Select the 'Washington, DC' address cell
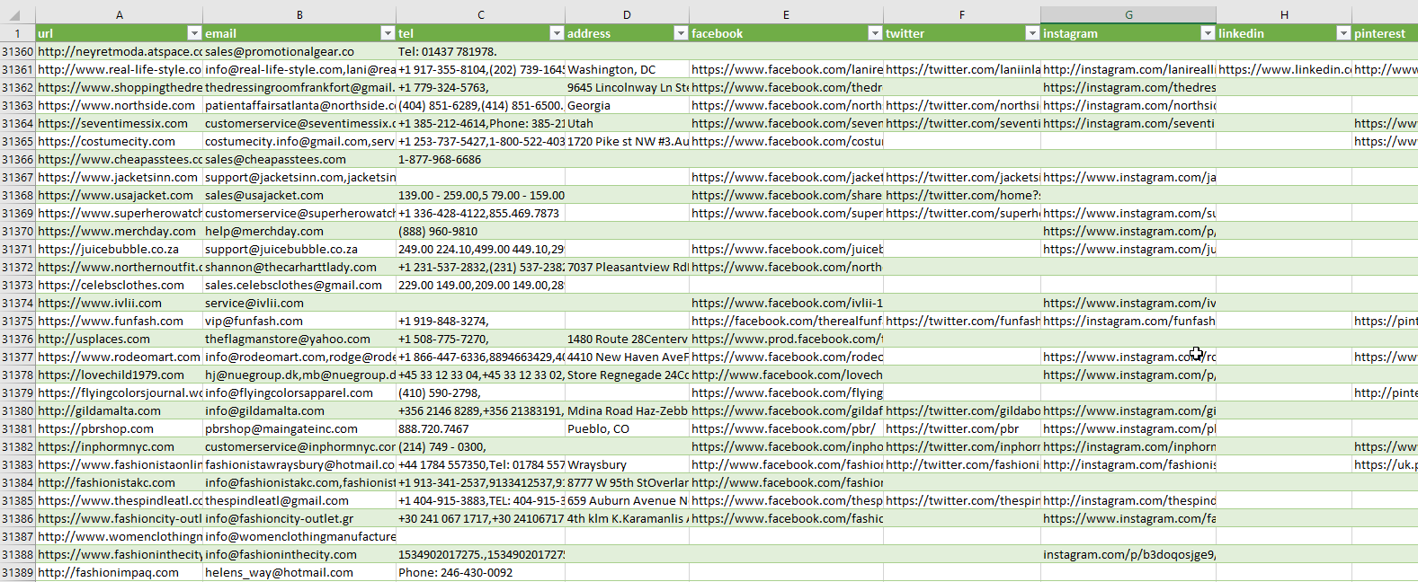1418x582 pixels. (628, 69)
